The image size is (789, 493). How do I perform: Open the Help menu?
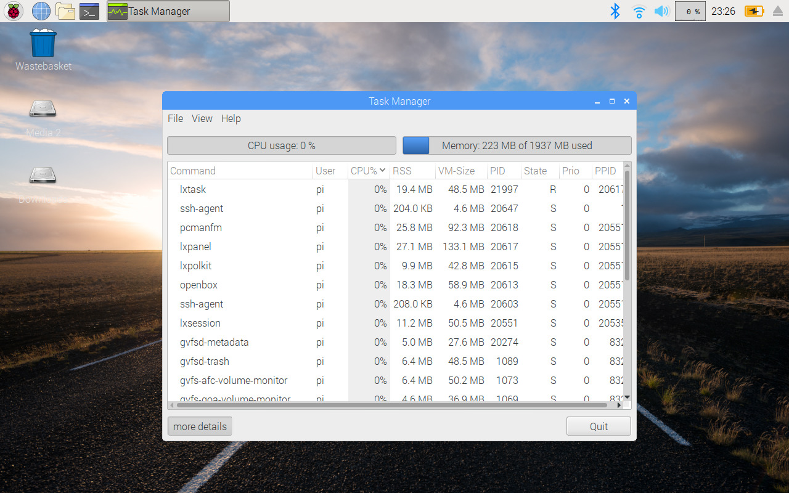231,118
